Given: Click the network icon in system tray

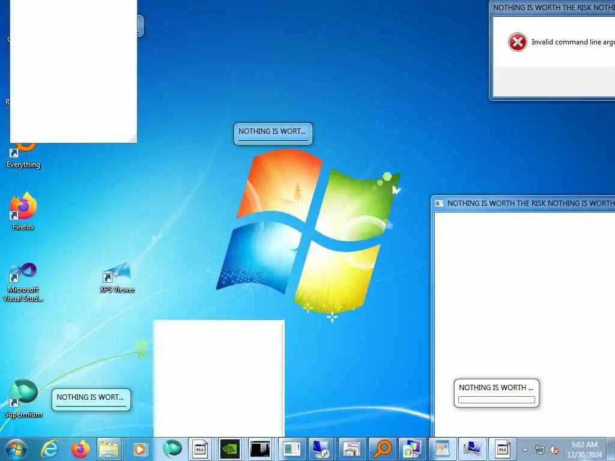Looking at the screenshot, I should [540, 450].
